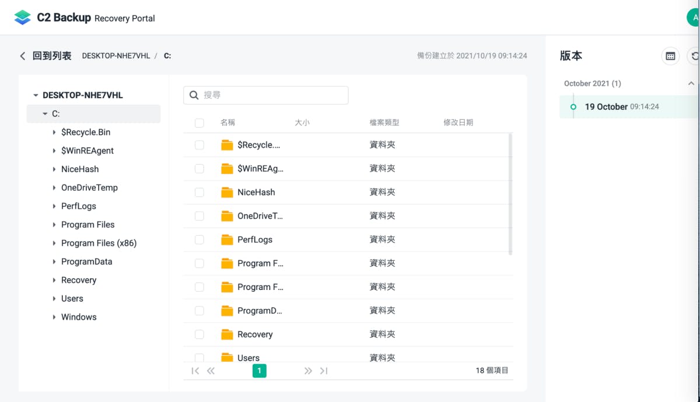Select the Recovery folder checkbox
The image size is (700, 402).
point(199,334)
